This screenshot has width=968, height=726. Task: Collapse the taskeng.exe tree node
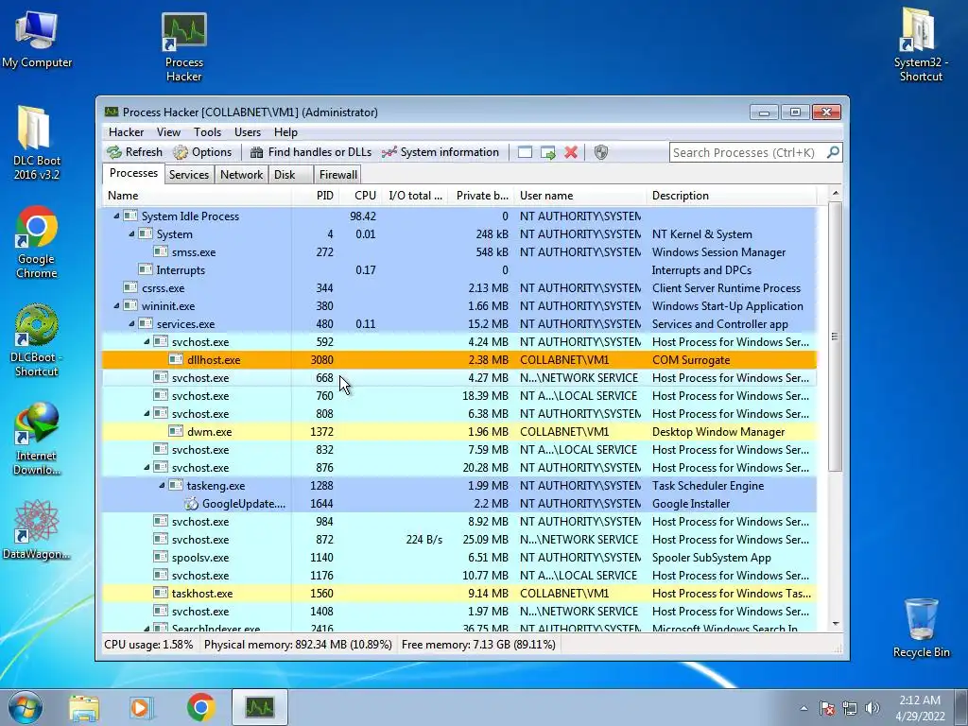(x=161, y=485)
